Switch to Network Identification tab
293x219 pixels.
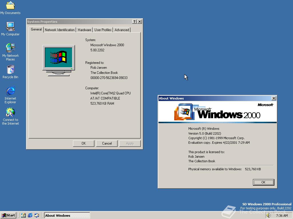click(60, 30)
